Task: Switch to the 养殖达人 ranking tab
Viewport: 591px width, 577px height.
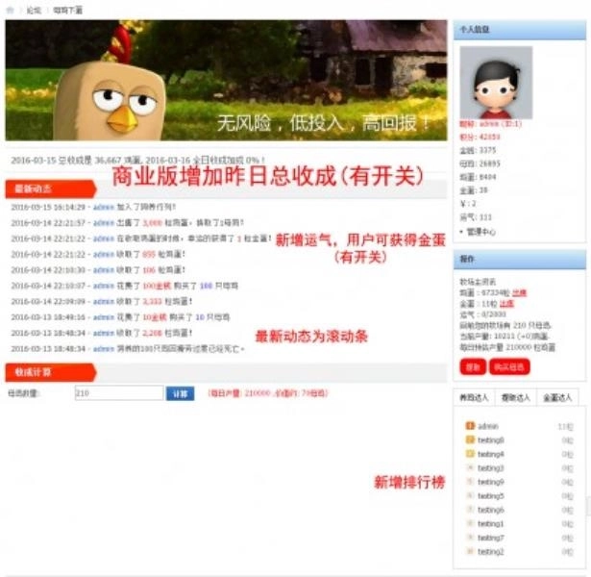Action: pyautogui.click(x=474, y=397)
